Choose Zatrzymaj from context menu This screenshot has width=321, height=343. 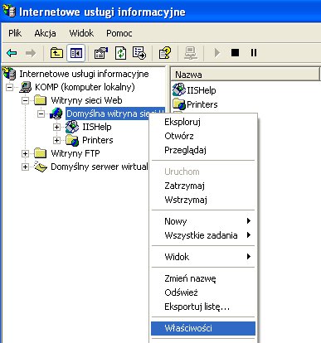coord(203,186)
